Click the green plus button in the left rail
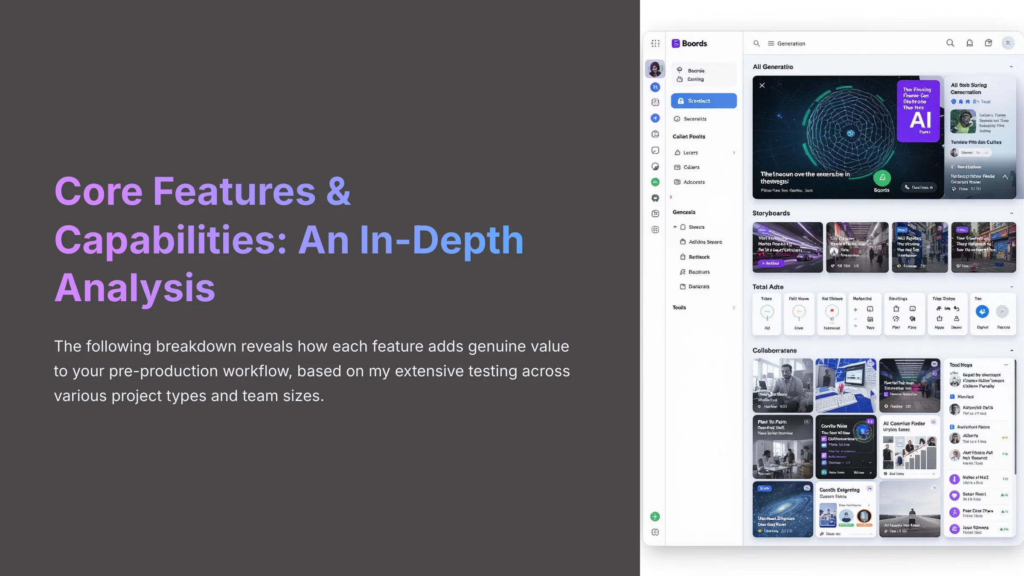This screenshot has width=1024, height=576. click(655, 517)
